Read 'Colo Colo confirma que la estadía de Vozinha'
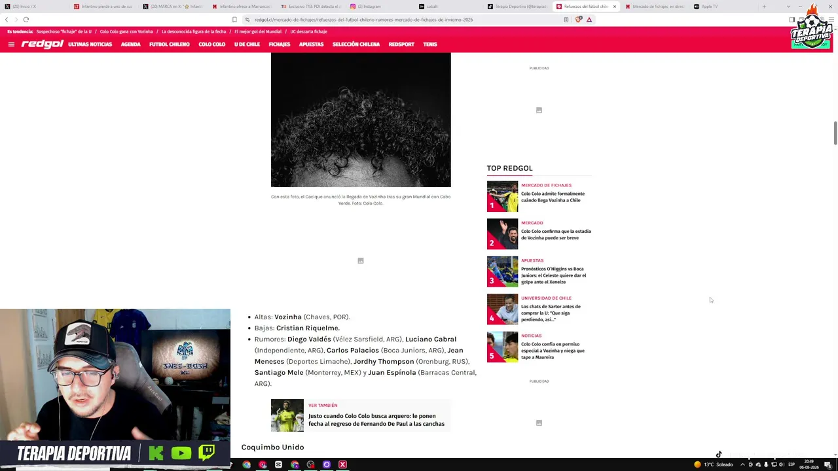The width and height of the screenshot is (838, 471). click(x=556, y=234)
